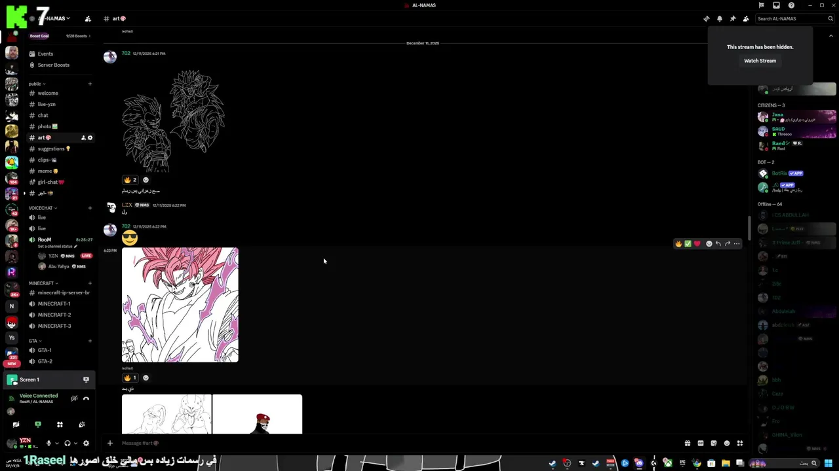Toggle the camera in the voice panel
The image size is (839, 471).
(x=16, y=425)
